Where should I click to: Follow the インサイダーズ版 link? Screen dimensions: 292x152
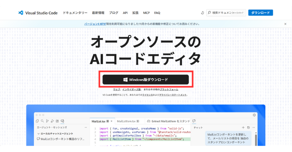click(131, 90)
